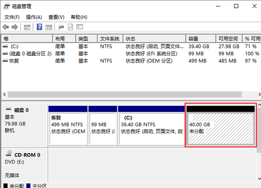This screenshot has width=261, height=188.
Task: Click the back arrow toolbar icon
Action: pyautogui.click(x=6, y=27)
